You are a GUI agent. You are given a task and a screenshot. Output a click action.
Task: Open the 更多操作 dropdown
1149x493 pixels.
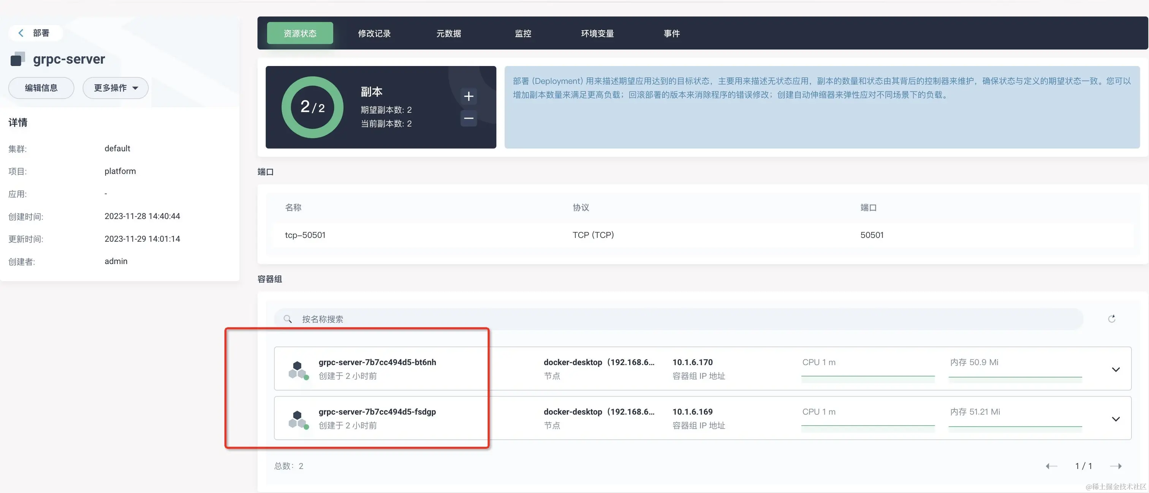click(x=116, y=88)
